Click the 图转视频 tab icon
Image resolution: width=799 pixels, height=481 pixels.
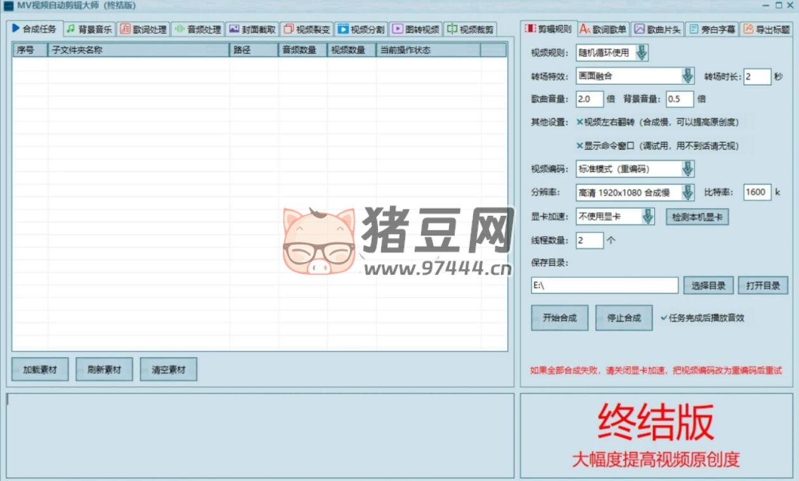(x=398, y=29)
